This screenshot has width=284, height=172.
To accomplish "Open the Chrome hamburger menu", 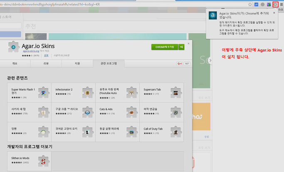I will coord(281,5).
